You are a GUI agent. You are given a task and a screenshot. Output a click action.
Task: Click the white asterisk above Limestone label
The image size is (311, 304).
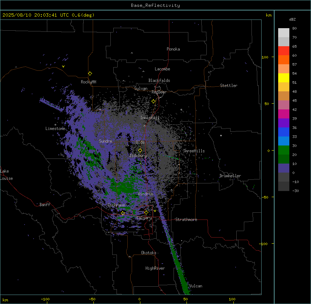pos(55,125)
